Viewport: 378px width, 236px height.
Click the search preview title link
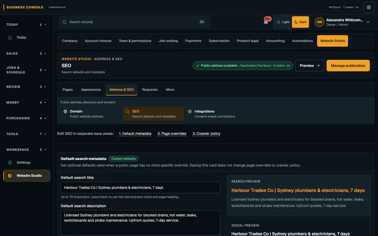[x=298, y=190]
